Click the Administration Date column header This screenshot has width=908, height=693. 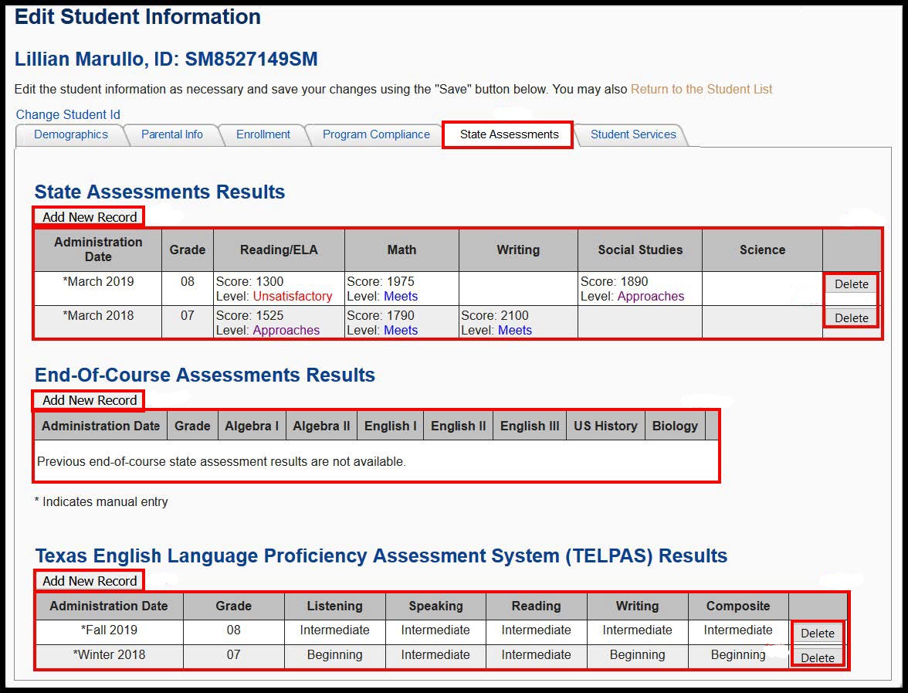[x=97, y=250]
